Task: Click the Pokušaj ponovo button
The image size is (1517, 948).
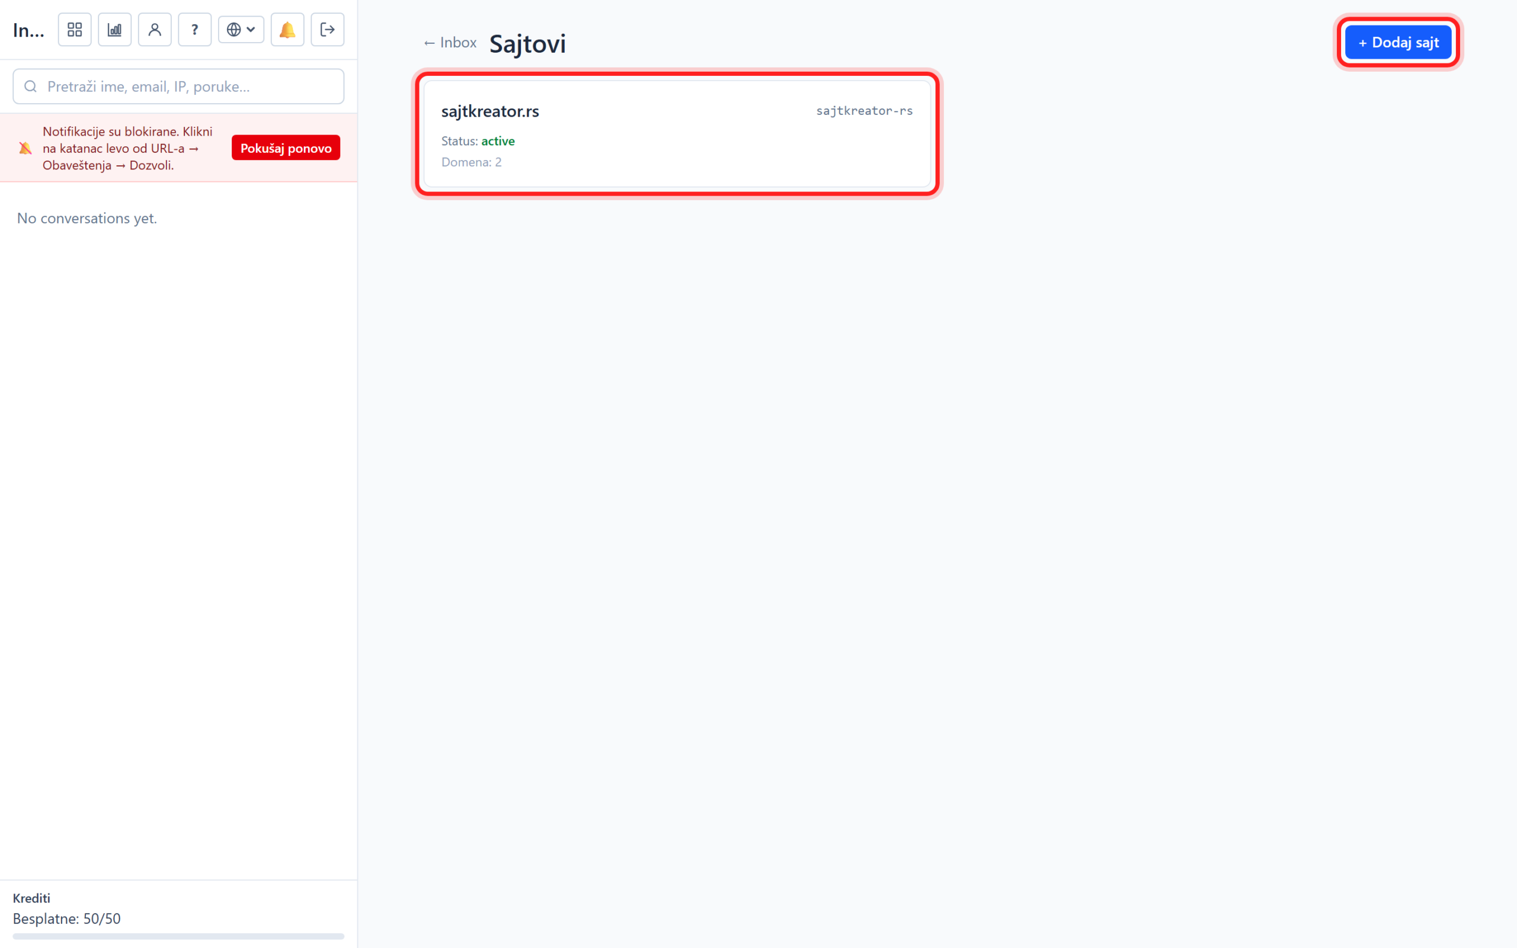Action: coord(286,148)
